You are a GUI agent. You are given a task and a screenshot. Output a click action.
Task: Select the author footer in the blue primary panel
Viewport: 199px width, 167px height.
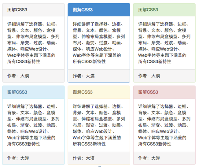(84, 76)
